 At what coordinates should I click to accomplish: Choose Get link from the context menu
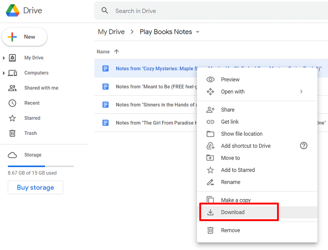tap(257, 122)
